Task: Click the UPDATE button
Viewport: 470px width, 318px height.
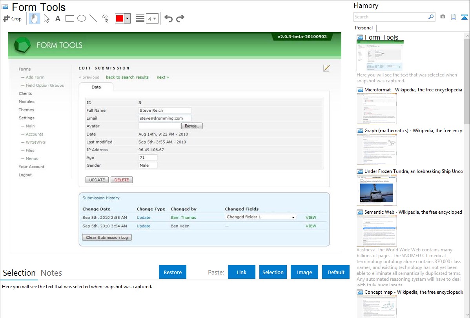Action: [x=97, y=180]
